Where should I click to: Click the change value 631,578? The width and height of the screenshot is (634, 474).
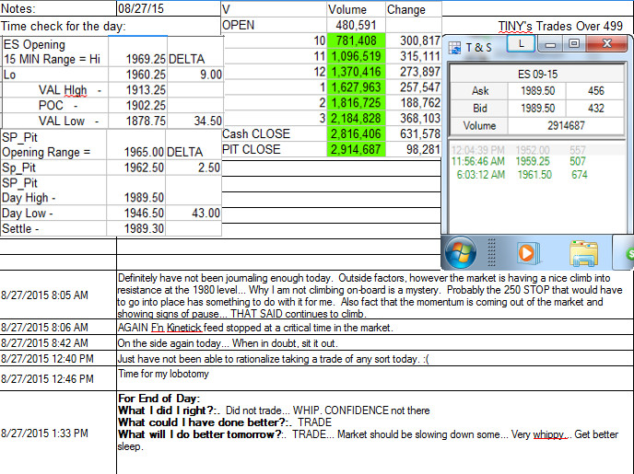[414, 134]
